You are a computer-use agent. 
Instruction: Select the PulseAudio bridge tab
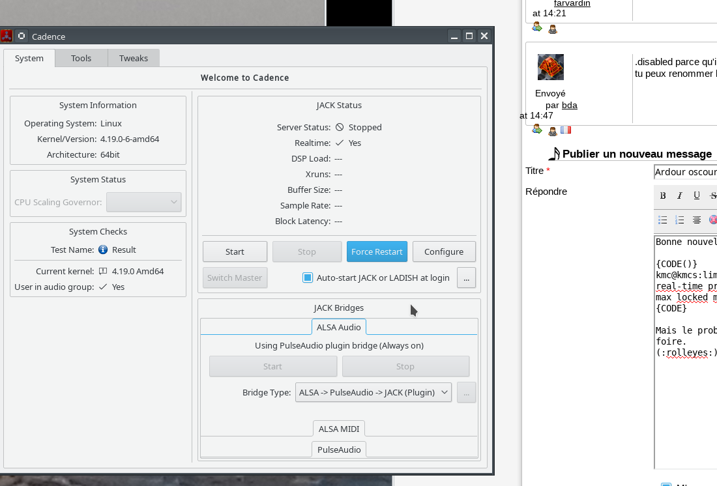click(x=339, y=450)
